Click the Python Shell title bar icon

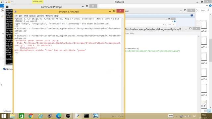click(15, 12)
